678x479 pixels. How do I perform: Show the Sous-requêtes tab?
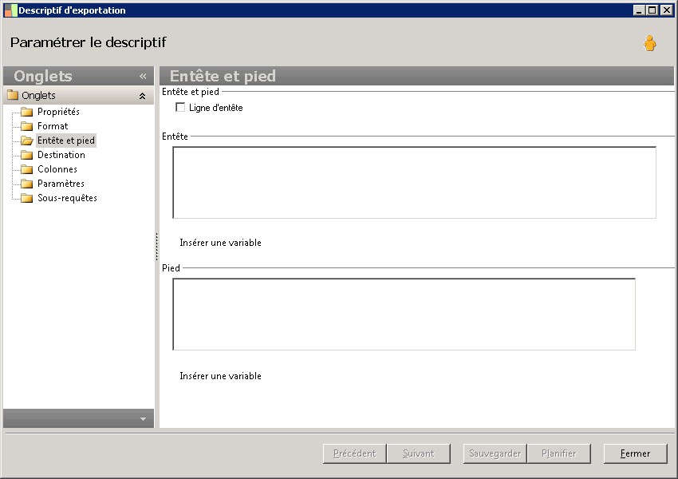[67, 198]
